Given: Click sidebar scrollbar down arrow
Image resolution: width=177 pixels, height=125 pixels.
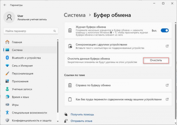Looking at the screenshot, I should [x=58, y=121].
